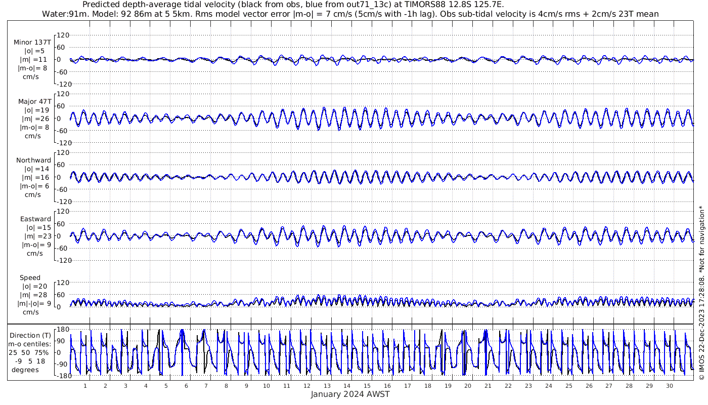Click the 'Water:91m. Model: 92 86m' subtitle line
The width and height of the screenshot is (708, 405).
coord(350,14)
